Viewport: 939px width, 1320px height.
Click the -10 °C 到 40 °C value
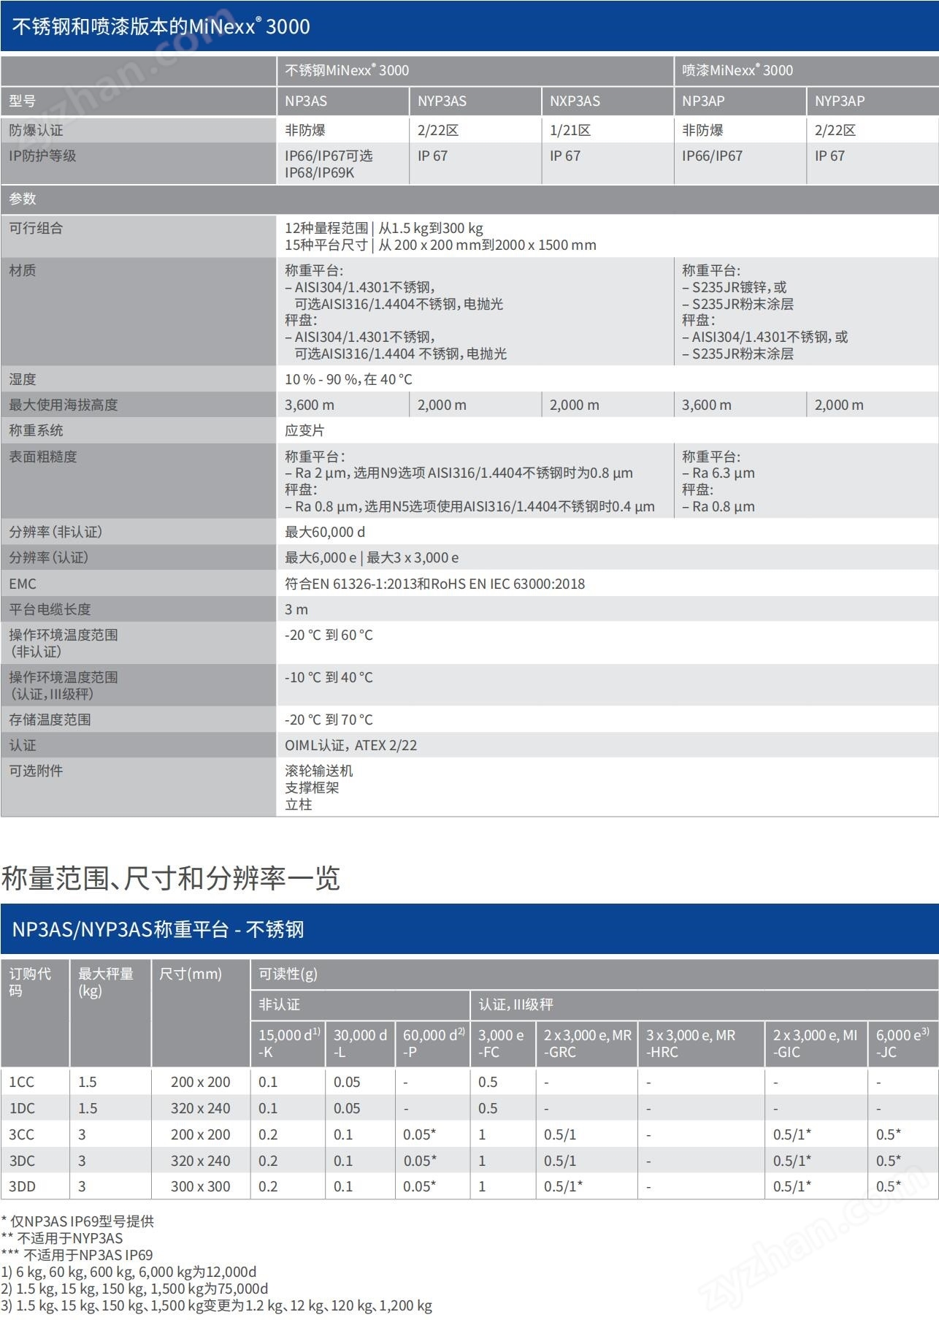[329, 678]
